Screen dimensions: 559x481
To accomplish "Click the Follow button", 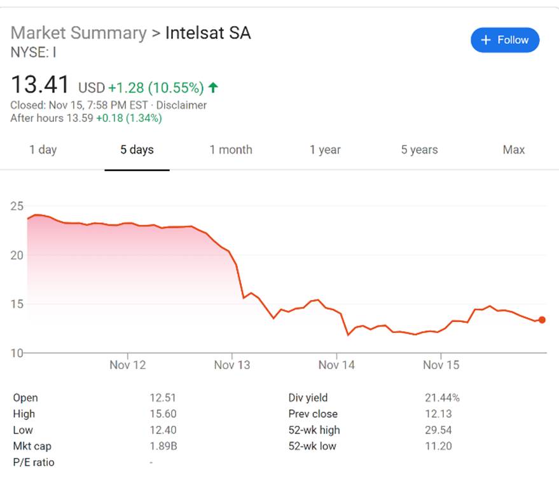I will pos(505,40).
